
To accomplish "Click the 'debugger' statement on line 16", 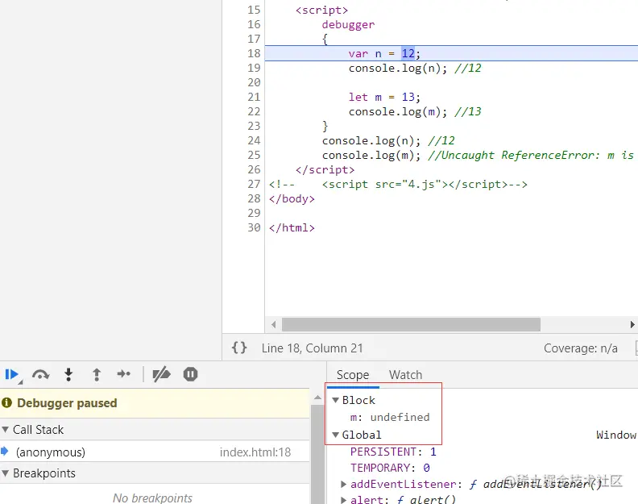I will [x=348, y=24].
